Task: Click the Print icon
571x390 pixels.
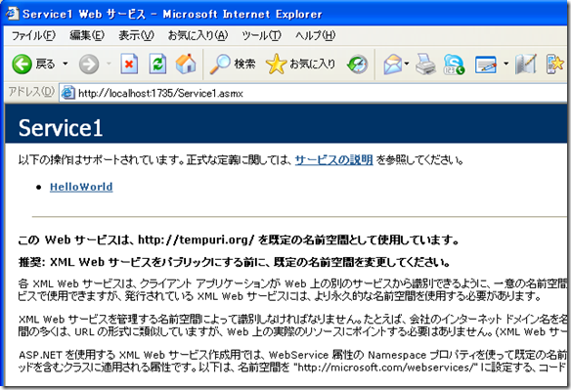Action: [x=425, y=65]
